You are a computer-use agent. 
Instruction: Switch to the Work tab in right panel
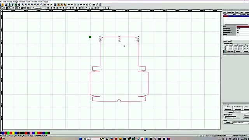(x=225, y=12)
